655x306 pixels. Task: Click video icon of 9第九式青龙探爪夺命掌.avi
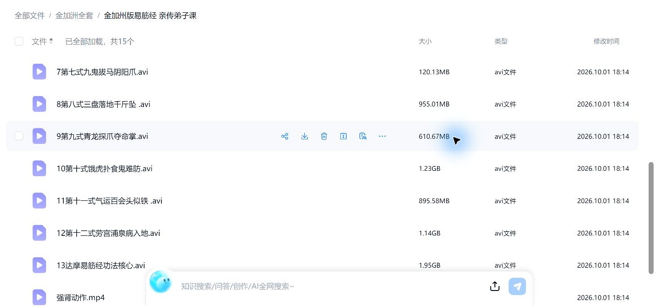pyautogui.click(x=39, y=136)
